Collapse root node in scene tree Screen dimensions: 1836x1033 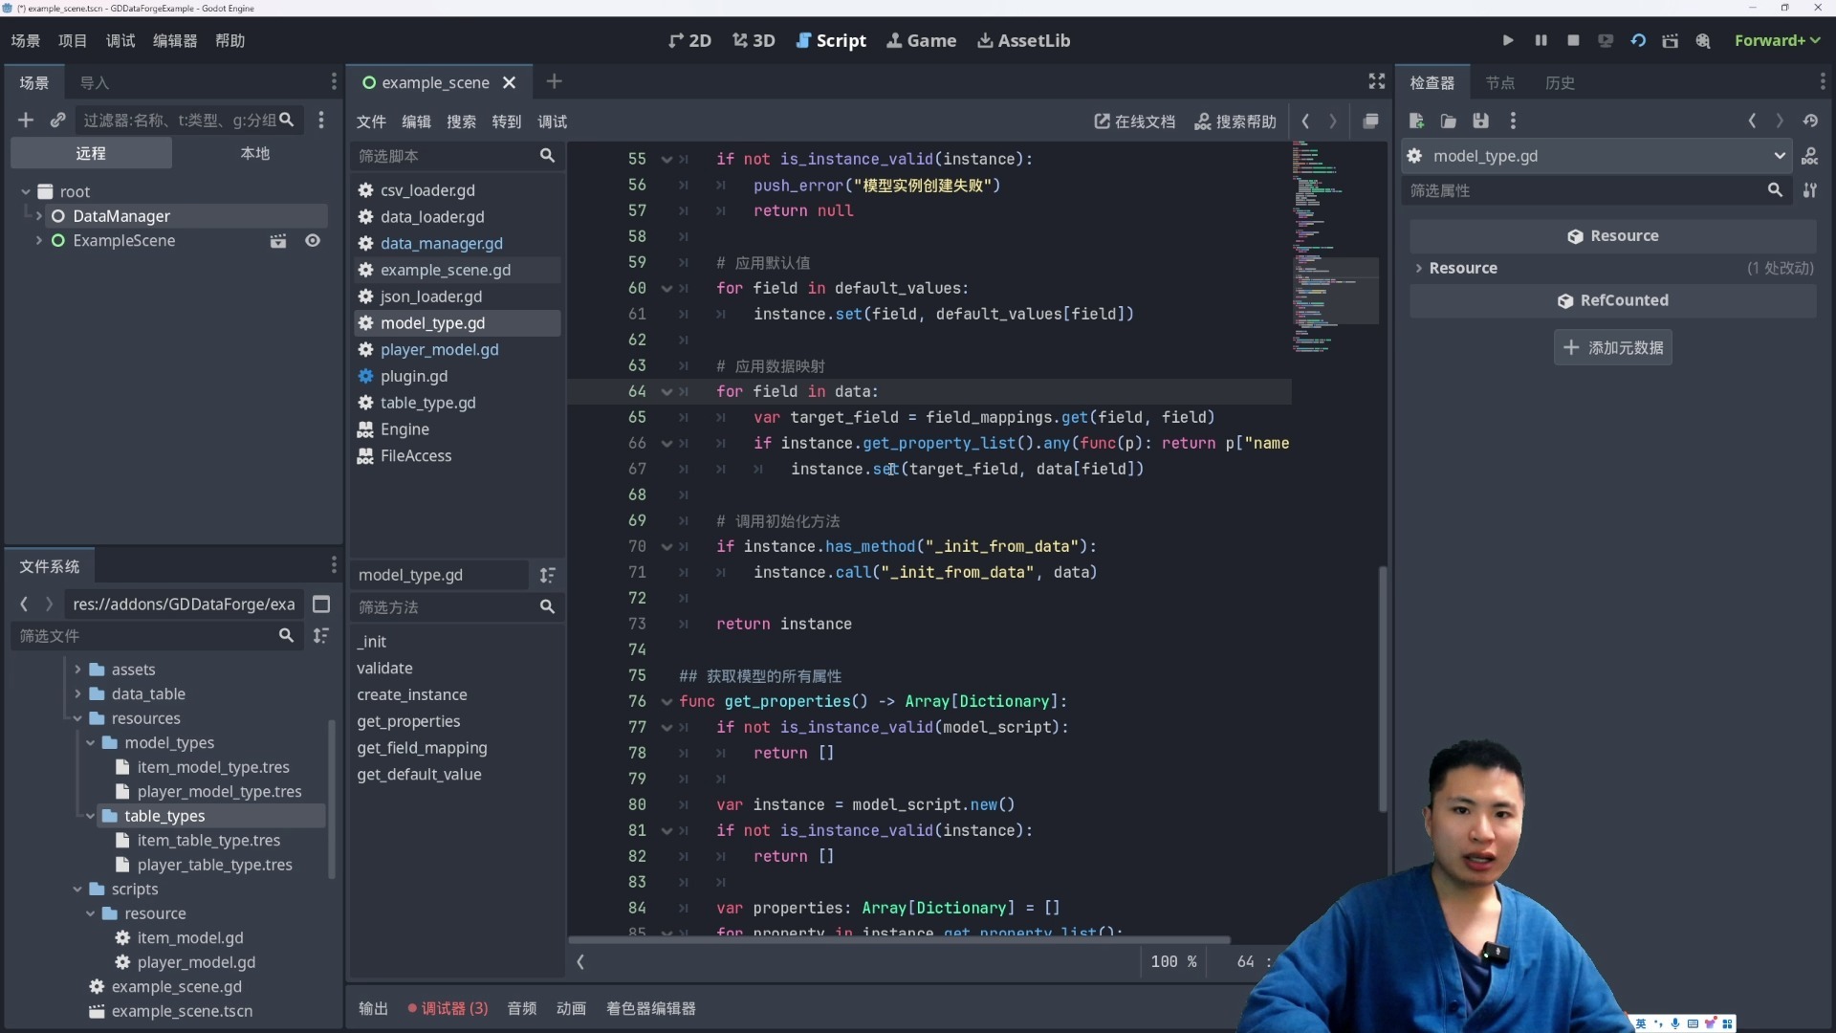26,191
